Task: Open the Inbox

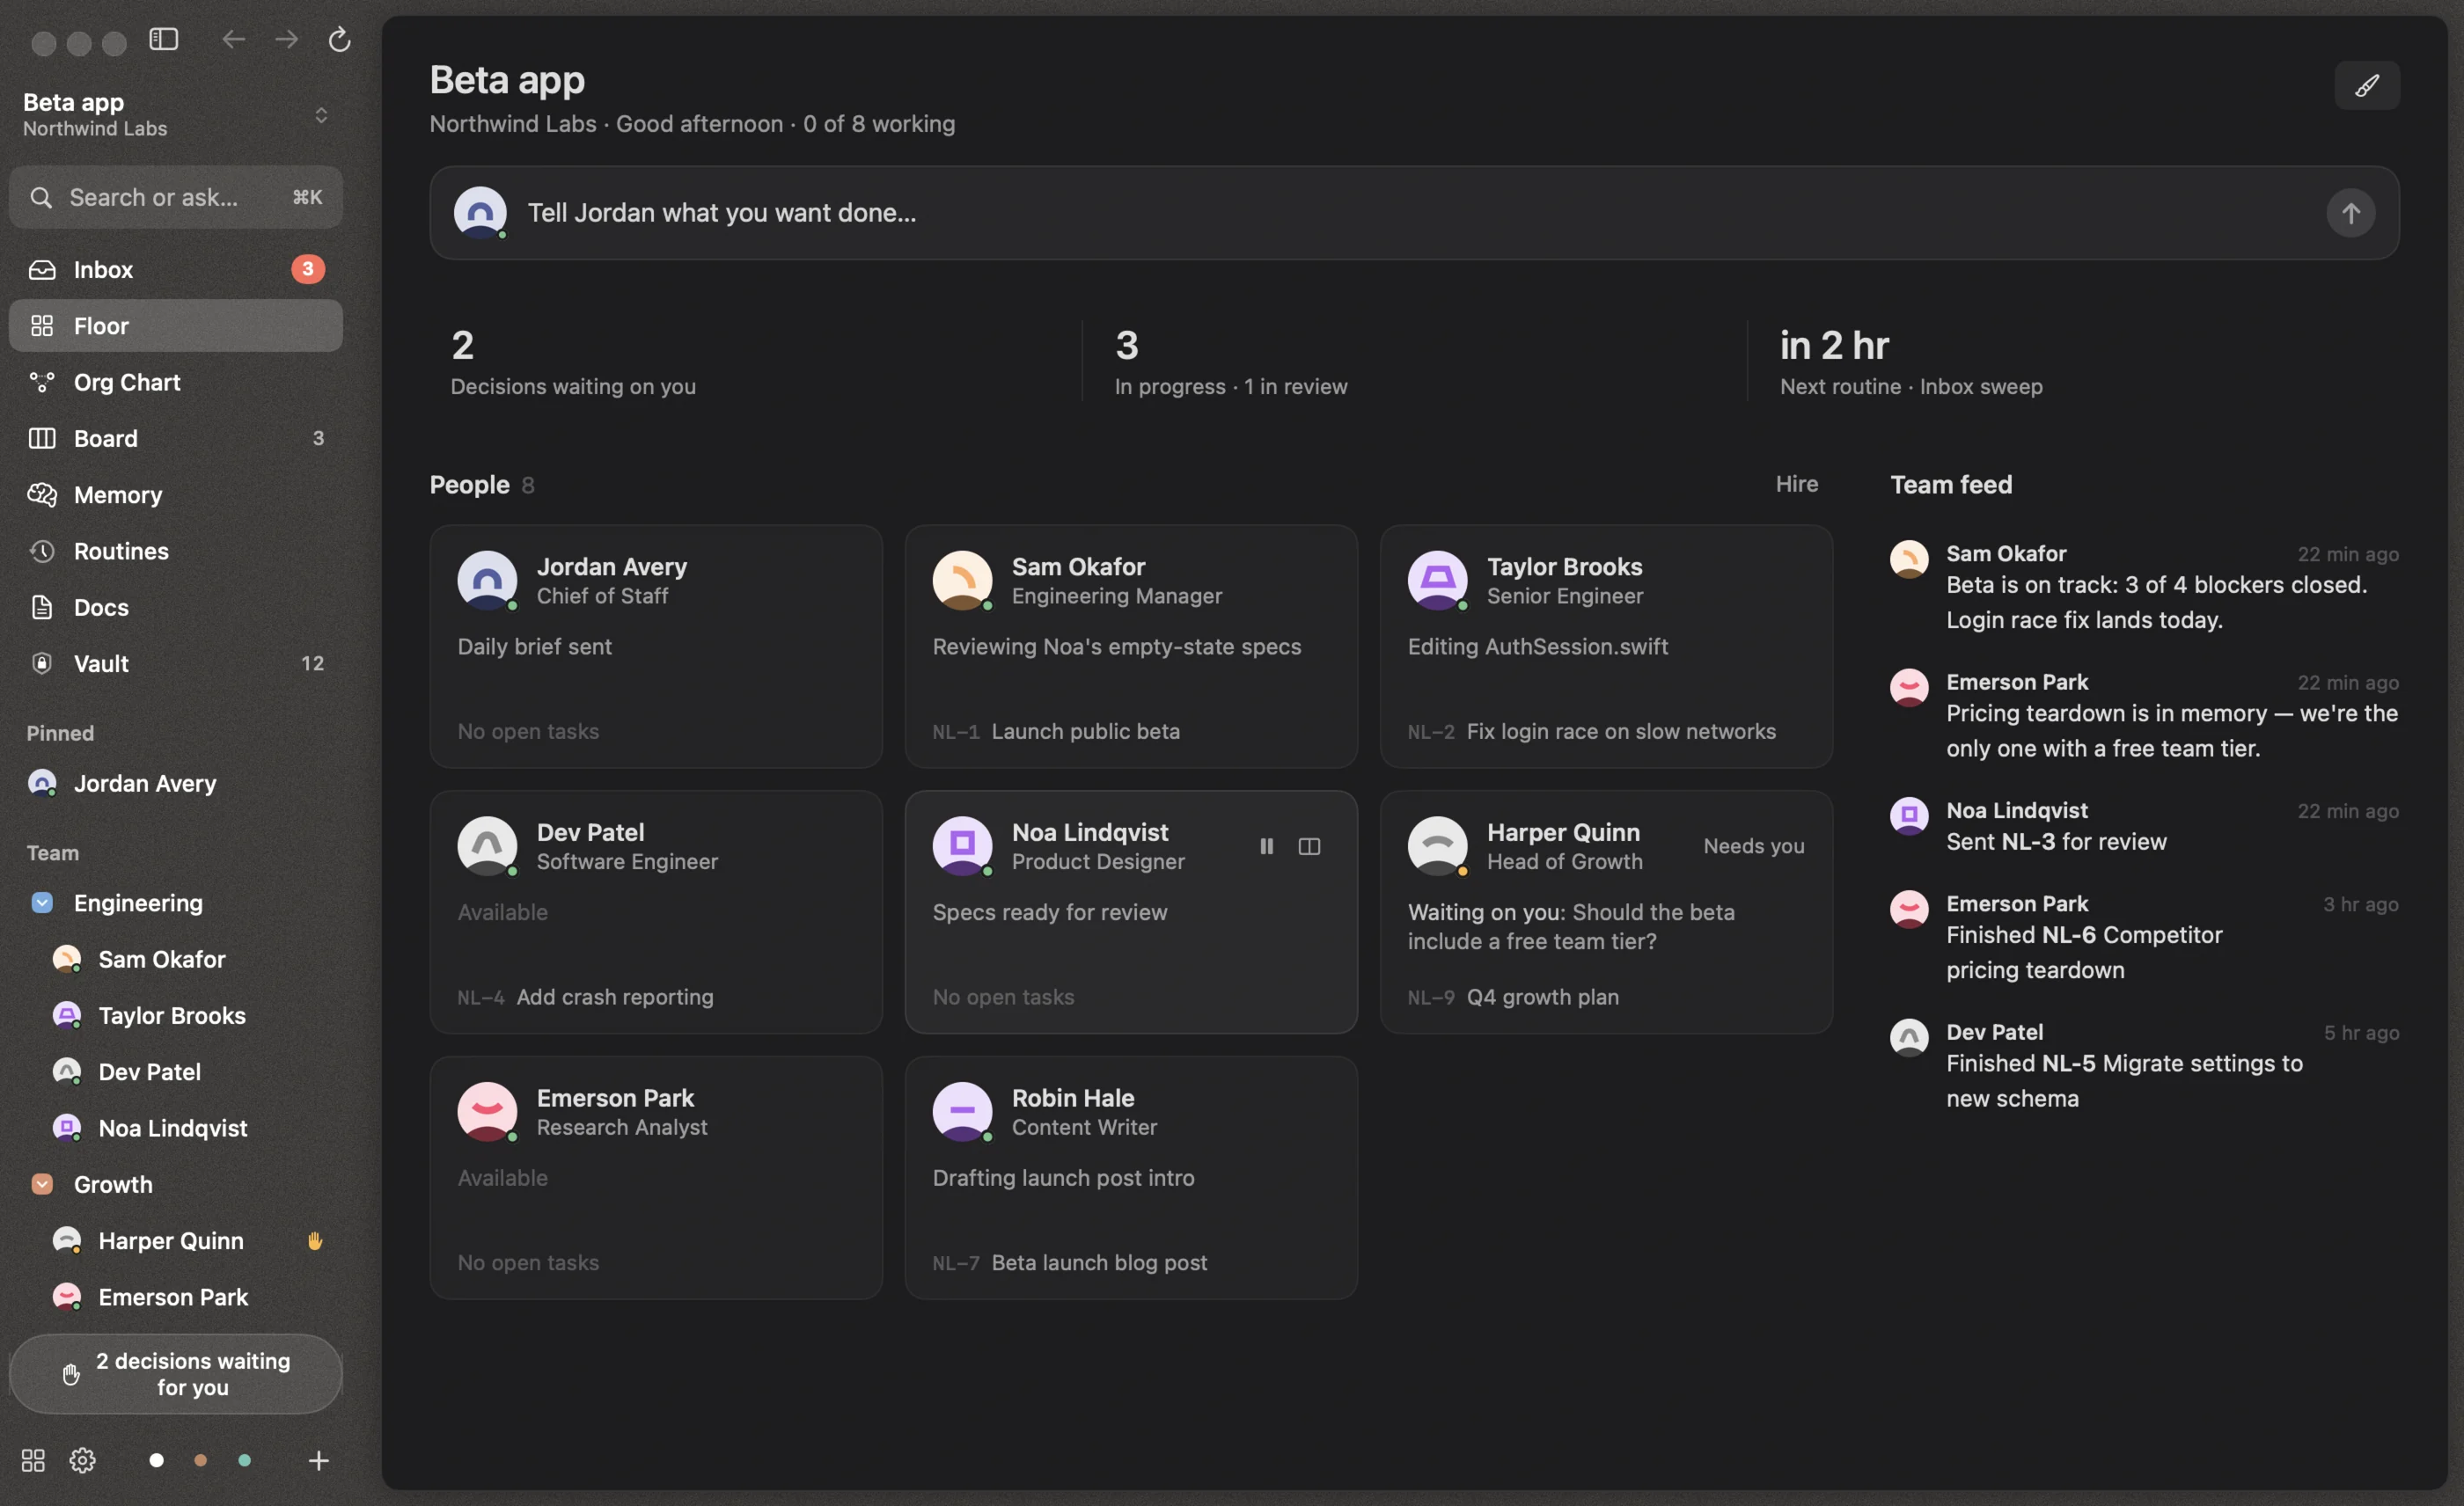Action: (x=176, y=269)
